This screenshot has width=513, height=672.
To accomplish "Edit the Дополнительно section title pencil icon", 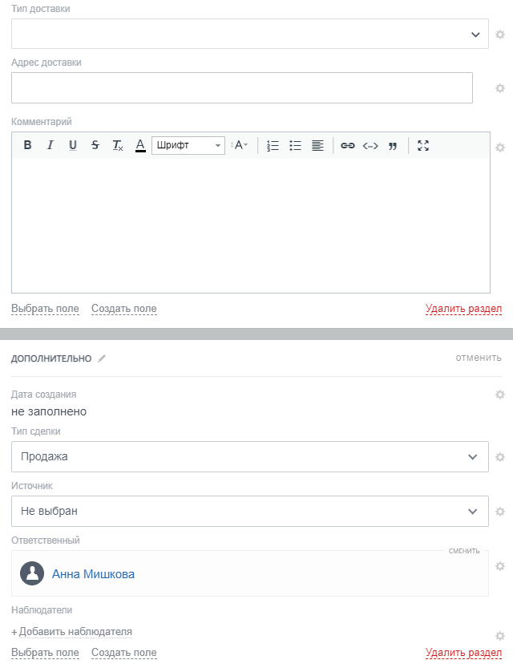I will click(102, 358).
